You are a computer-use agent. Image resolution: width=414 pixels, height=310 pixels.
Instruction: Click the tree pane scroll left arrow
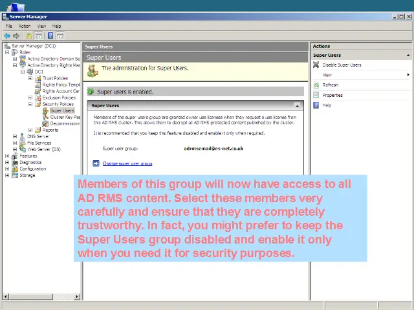pos(6,296)
